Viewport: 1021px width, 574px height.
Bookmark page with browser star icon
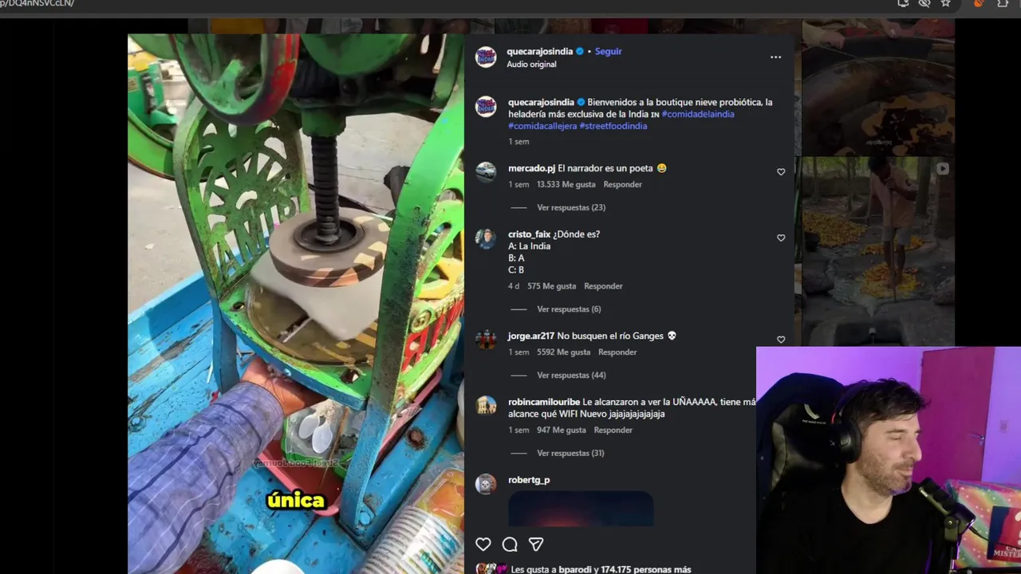945,3
